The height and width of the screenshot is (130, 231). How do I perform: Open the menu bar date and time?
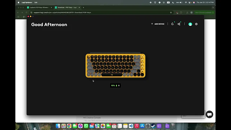[205, 3]
